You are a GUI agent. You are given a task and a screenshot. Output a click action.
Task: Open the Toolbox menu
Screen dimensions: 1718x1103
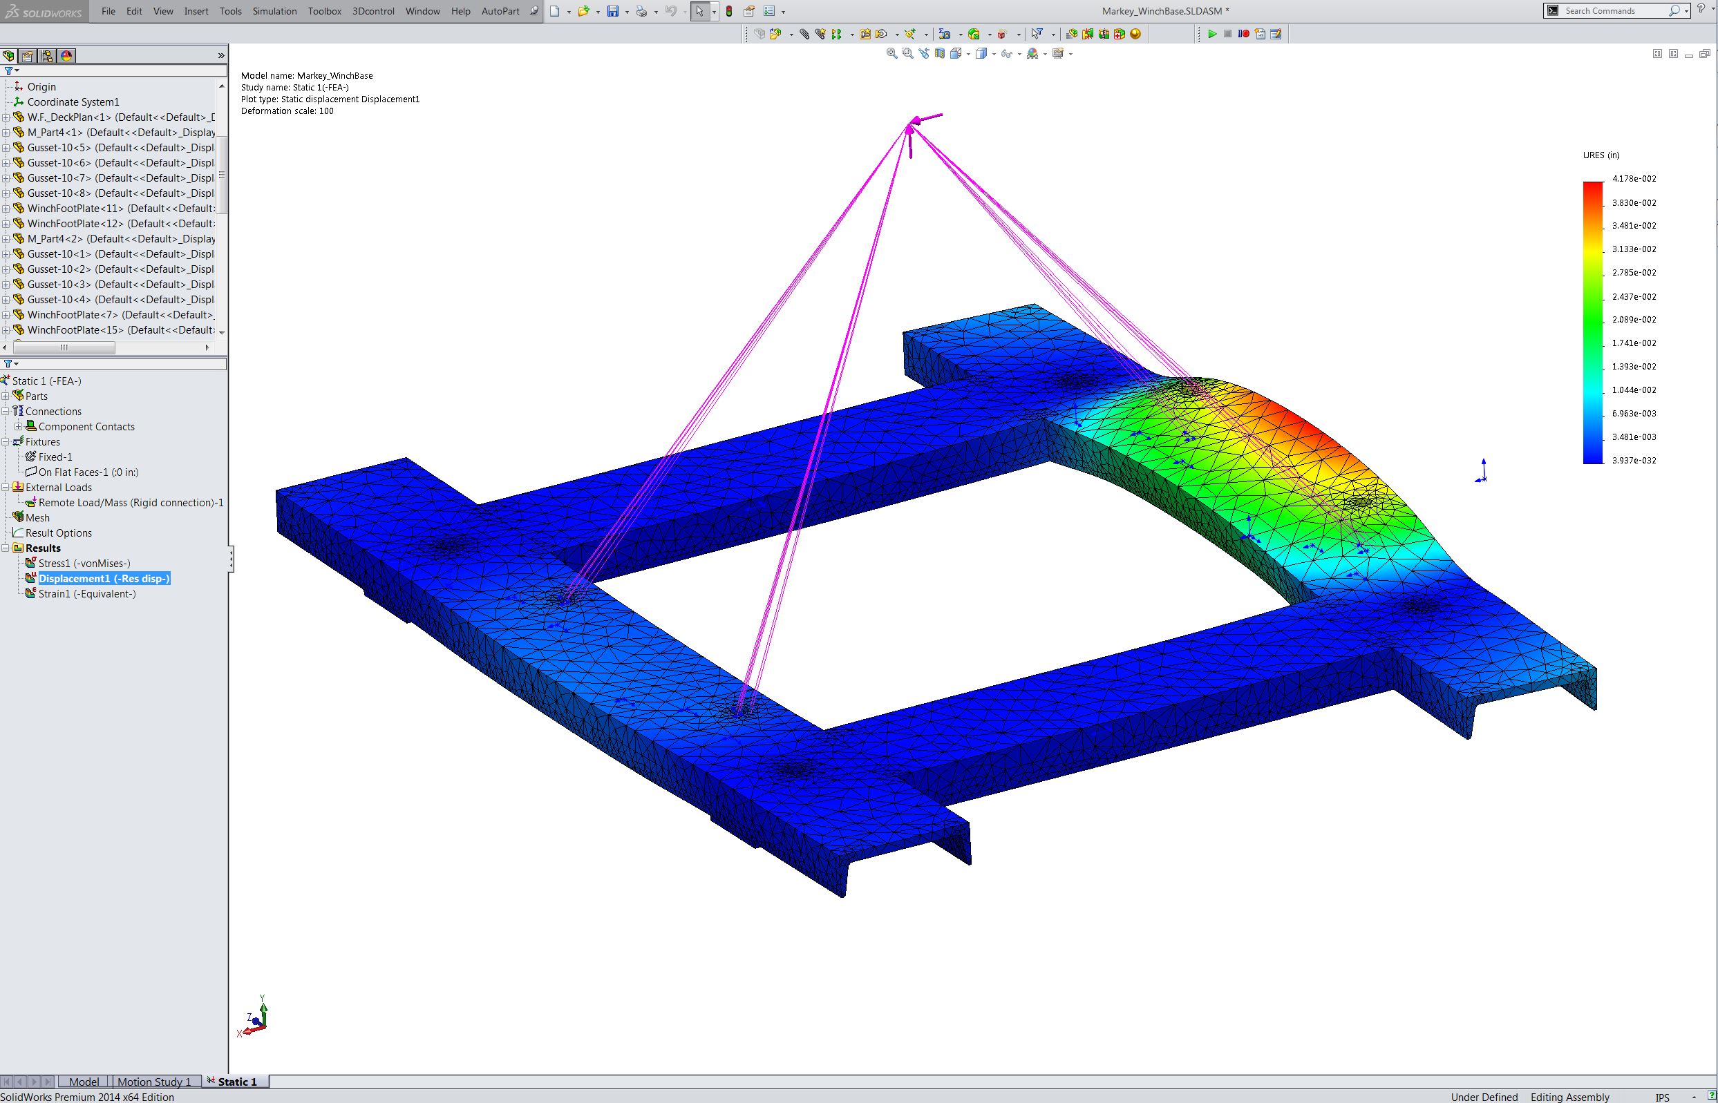pos(325,12)
